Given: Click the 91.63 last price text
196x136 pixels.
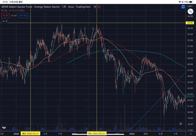Looking at the screenshot, I should pos(5,11).
